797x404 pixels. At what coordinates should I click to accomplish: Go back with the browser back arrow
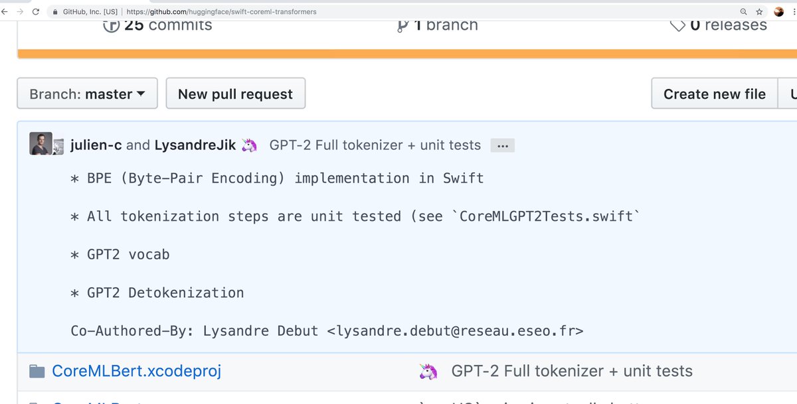pos(4,12)
